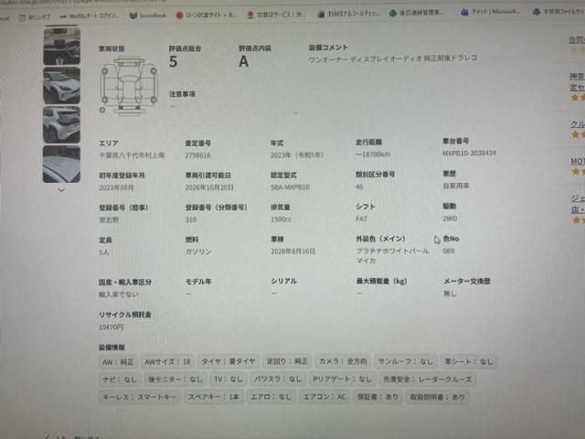Screen dimensions: 585x439
Task: Expand more thumbnails with the down chevron
Action: click(x=61, y=189)
